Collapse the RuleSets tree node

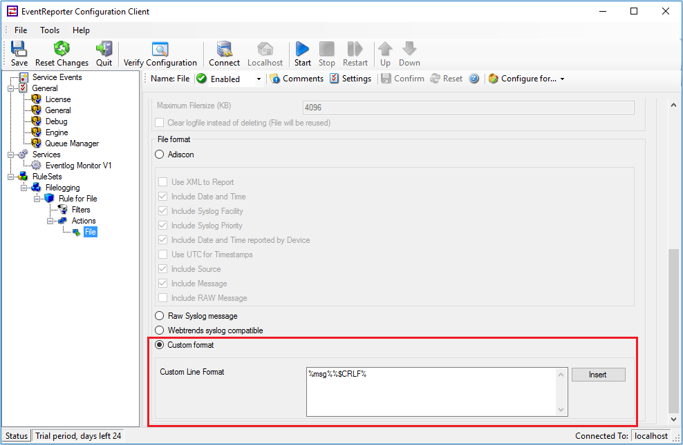(x=10, y=177)
